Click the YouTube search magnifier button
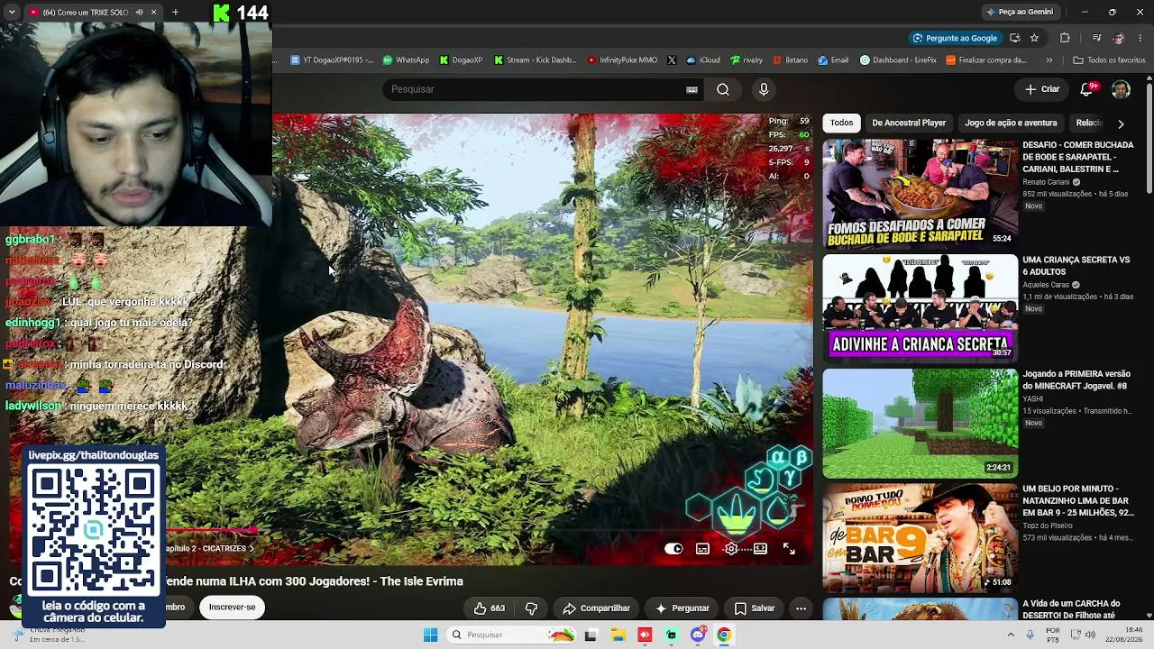The image size is (1154, 649). tap(723, 89)
